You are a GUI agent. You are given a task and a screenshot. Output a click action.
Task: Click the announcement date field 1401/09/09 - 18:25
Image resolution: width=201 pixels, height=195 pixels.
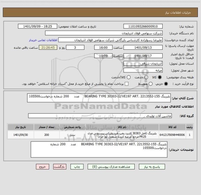point(38,26)
